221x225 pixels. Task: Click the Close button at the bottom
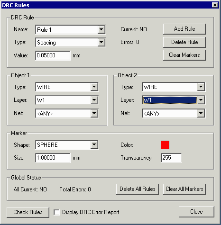196,212
